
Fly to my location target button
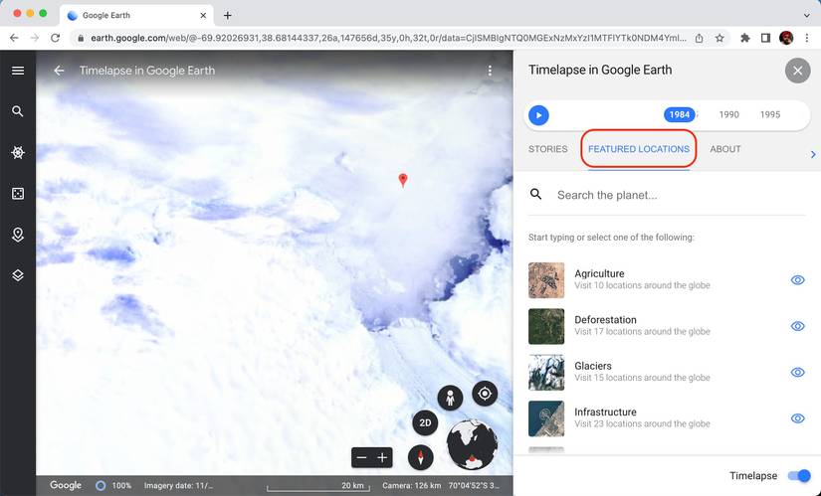point(485,394)
